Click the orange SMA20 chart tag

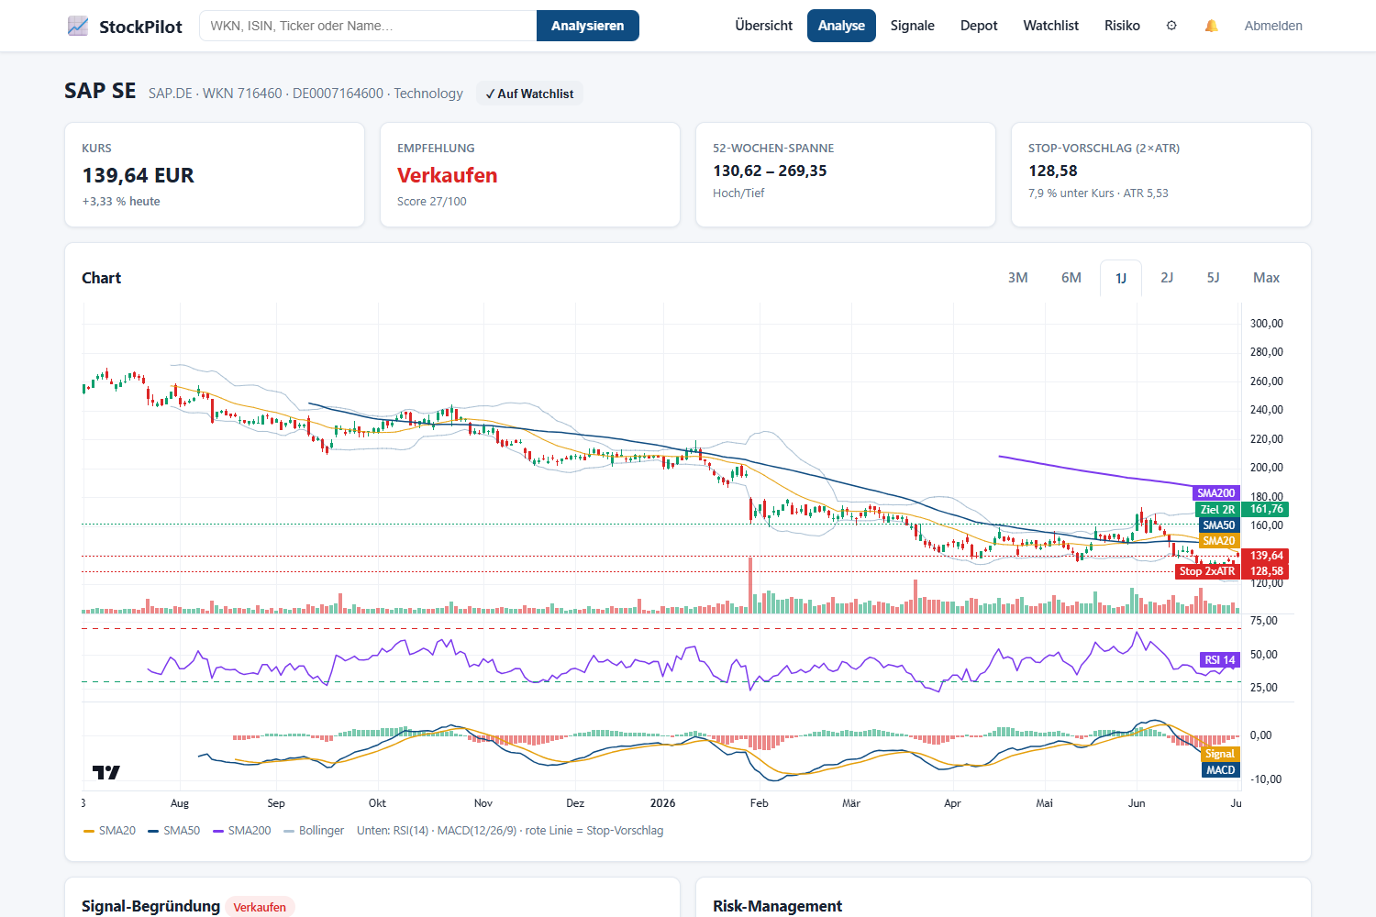click(x=1219, y=541)
